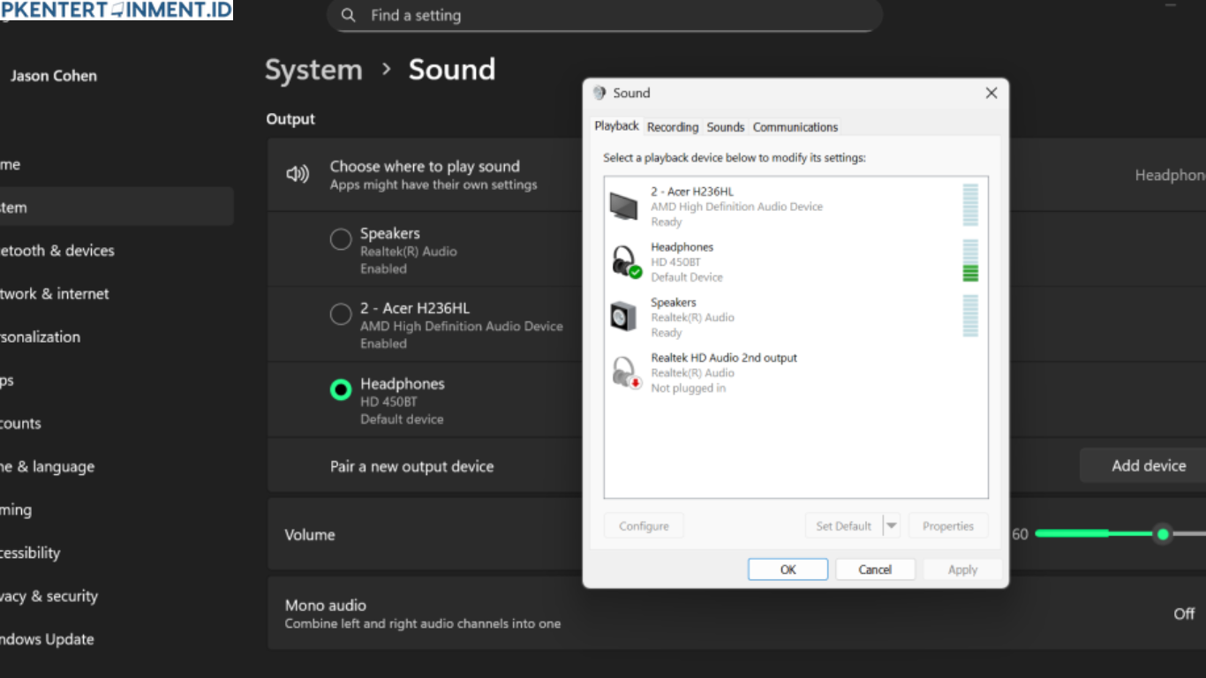The image size is (1206, 678).
Task: Open Windows Update from the sidebar
Action: click(x=47, y=639)
